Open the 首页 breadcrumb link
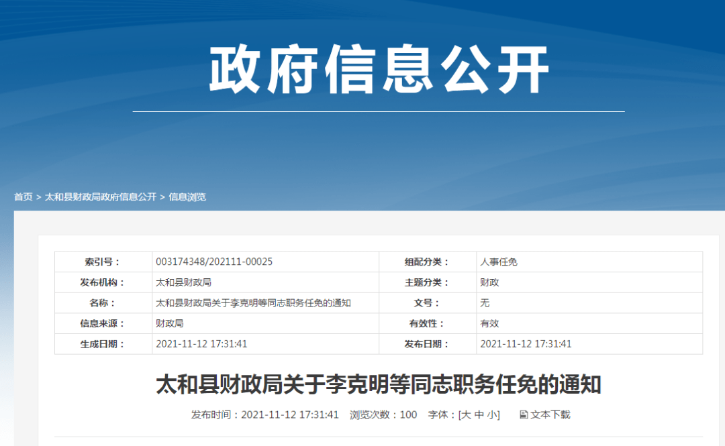The width and height of the screenshot is (725, 446). 23,197
